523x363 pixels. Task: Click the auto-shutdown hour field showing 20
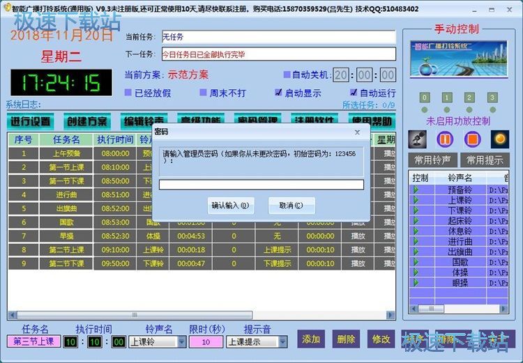coord(341,75)
